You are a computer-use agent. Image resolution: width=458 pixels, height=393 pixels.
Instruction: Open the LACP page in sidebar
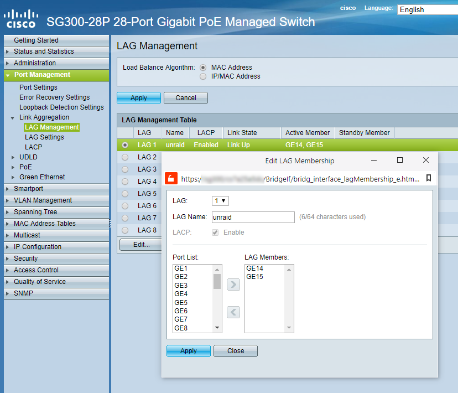pos(34,147)
